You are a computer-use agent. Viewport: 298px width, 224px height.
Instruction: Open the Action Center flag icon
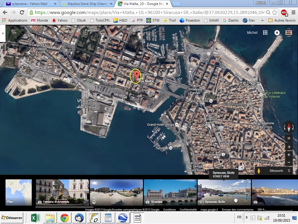click(x=260, y=218)
